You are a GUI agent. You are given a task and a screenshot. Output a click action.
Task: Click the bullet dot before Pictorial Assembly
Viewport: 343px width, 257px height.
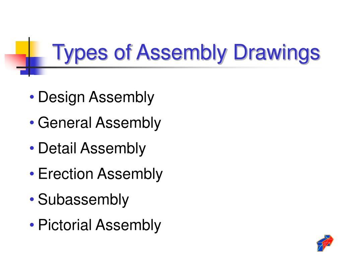pos(32,225)
